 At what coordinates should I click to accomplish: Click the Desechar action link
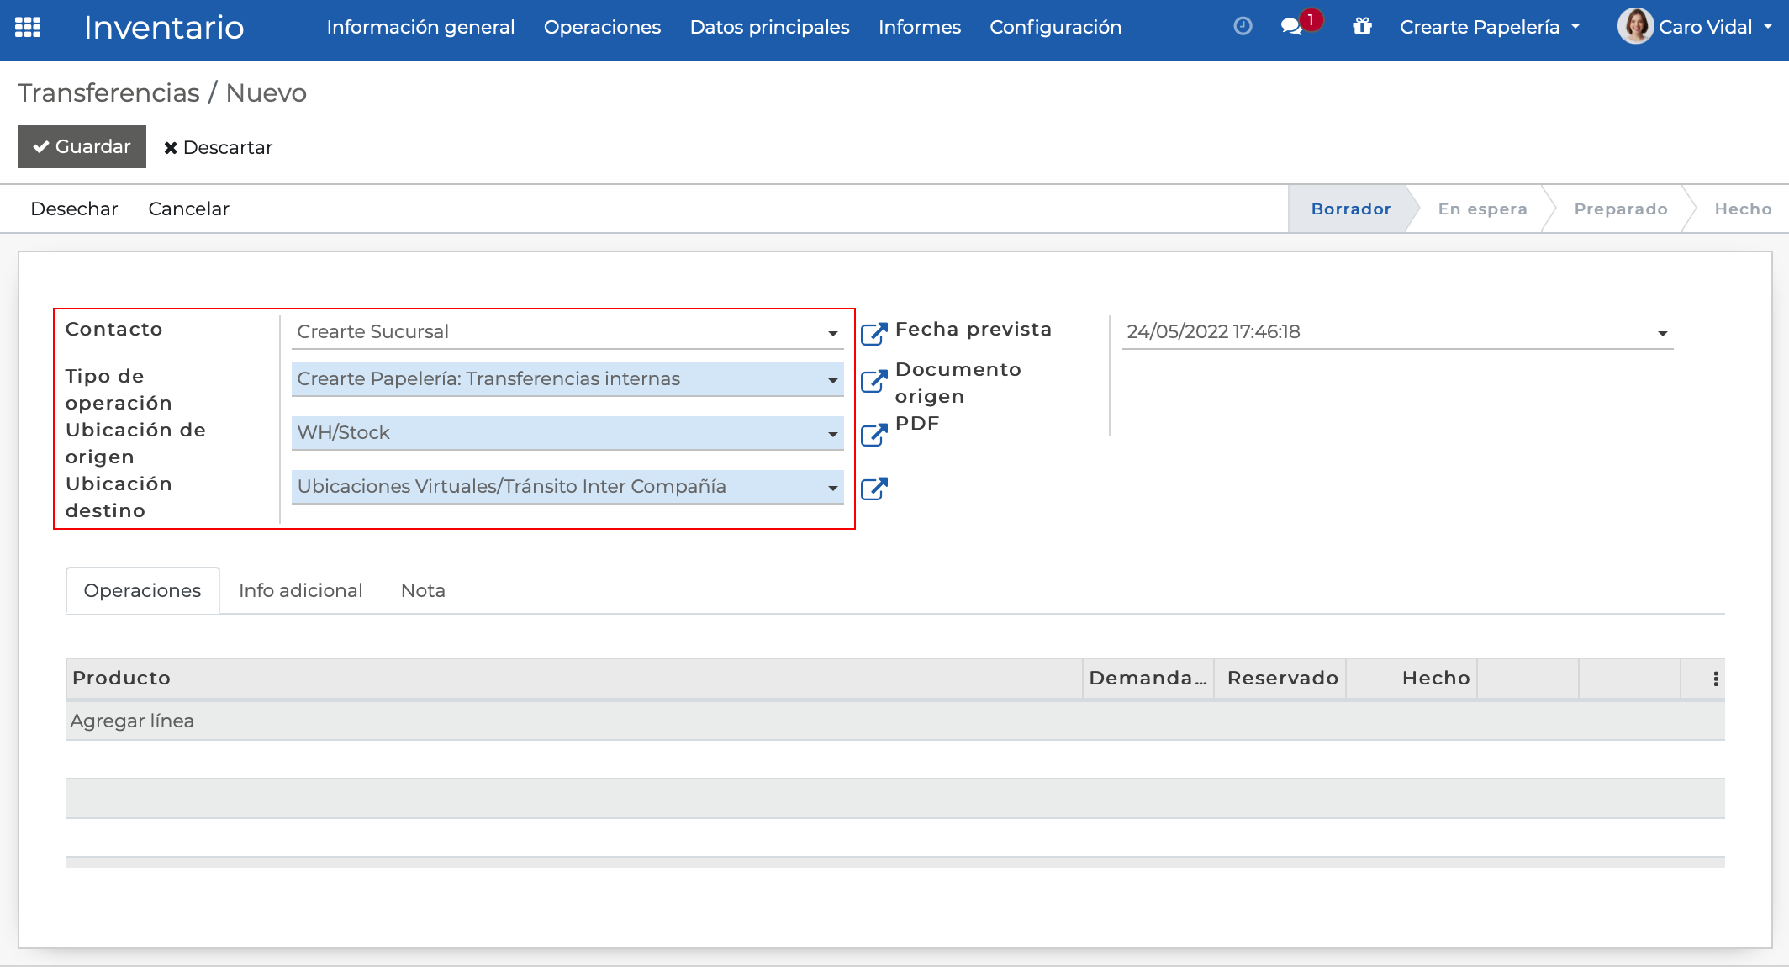click(x=74, y=209)
